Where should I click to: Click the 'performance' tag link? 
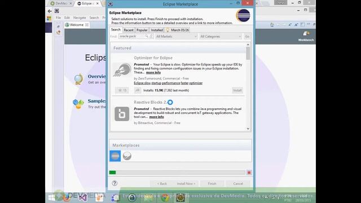[171, 83]
